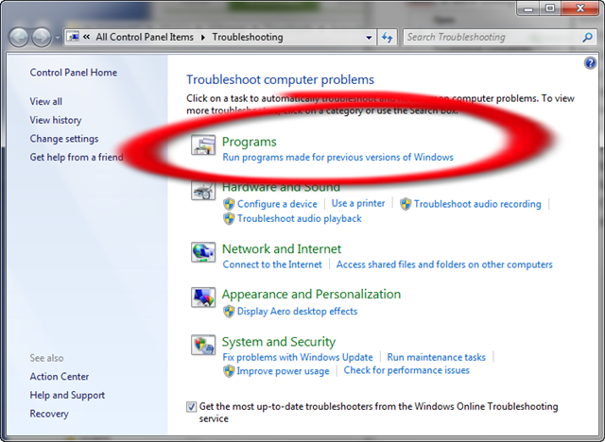This screenshot has height=442, width=605.
Task: Click the Control Panel icon in address bar
Action: point(73,37)
